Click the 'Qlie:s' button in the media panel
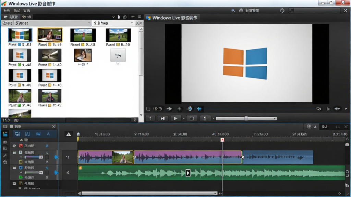Image resolution: width=351 pixels, height=197 pixels. click(7, 23)
